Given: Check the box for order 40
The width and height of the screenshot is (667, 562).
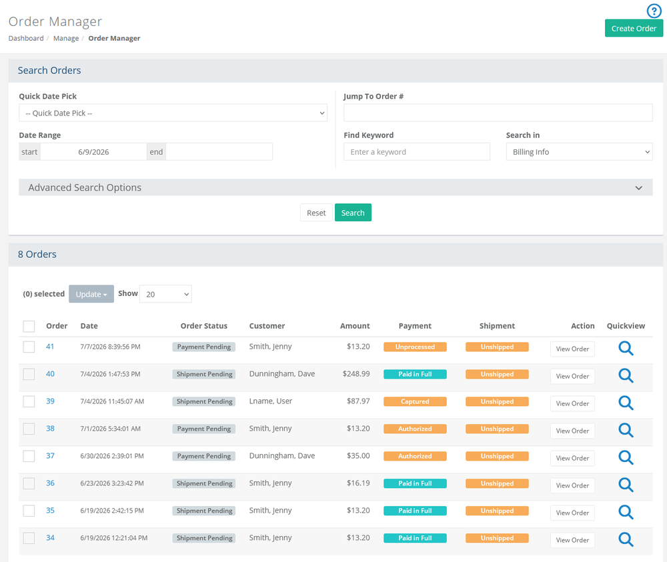Looking at the screenshot, I should pyautogui.click(x=29, y=374).
